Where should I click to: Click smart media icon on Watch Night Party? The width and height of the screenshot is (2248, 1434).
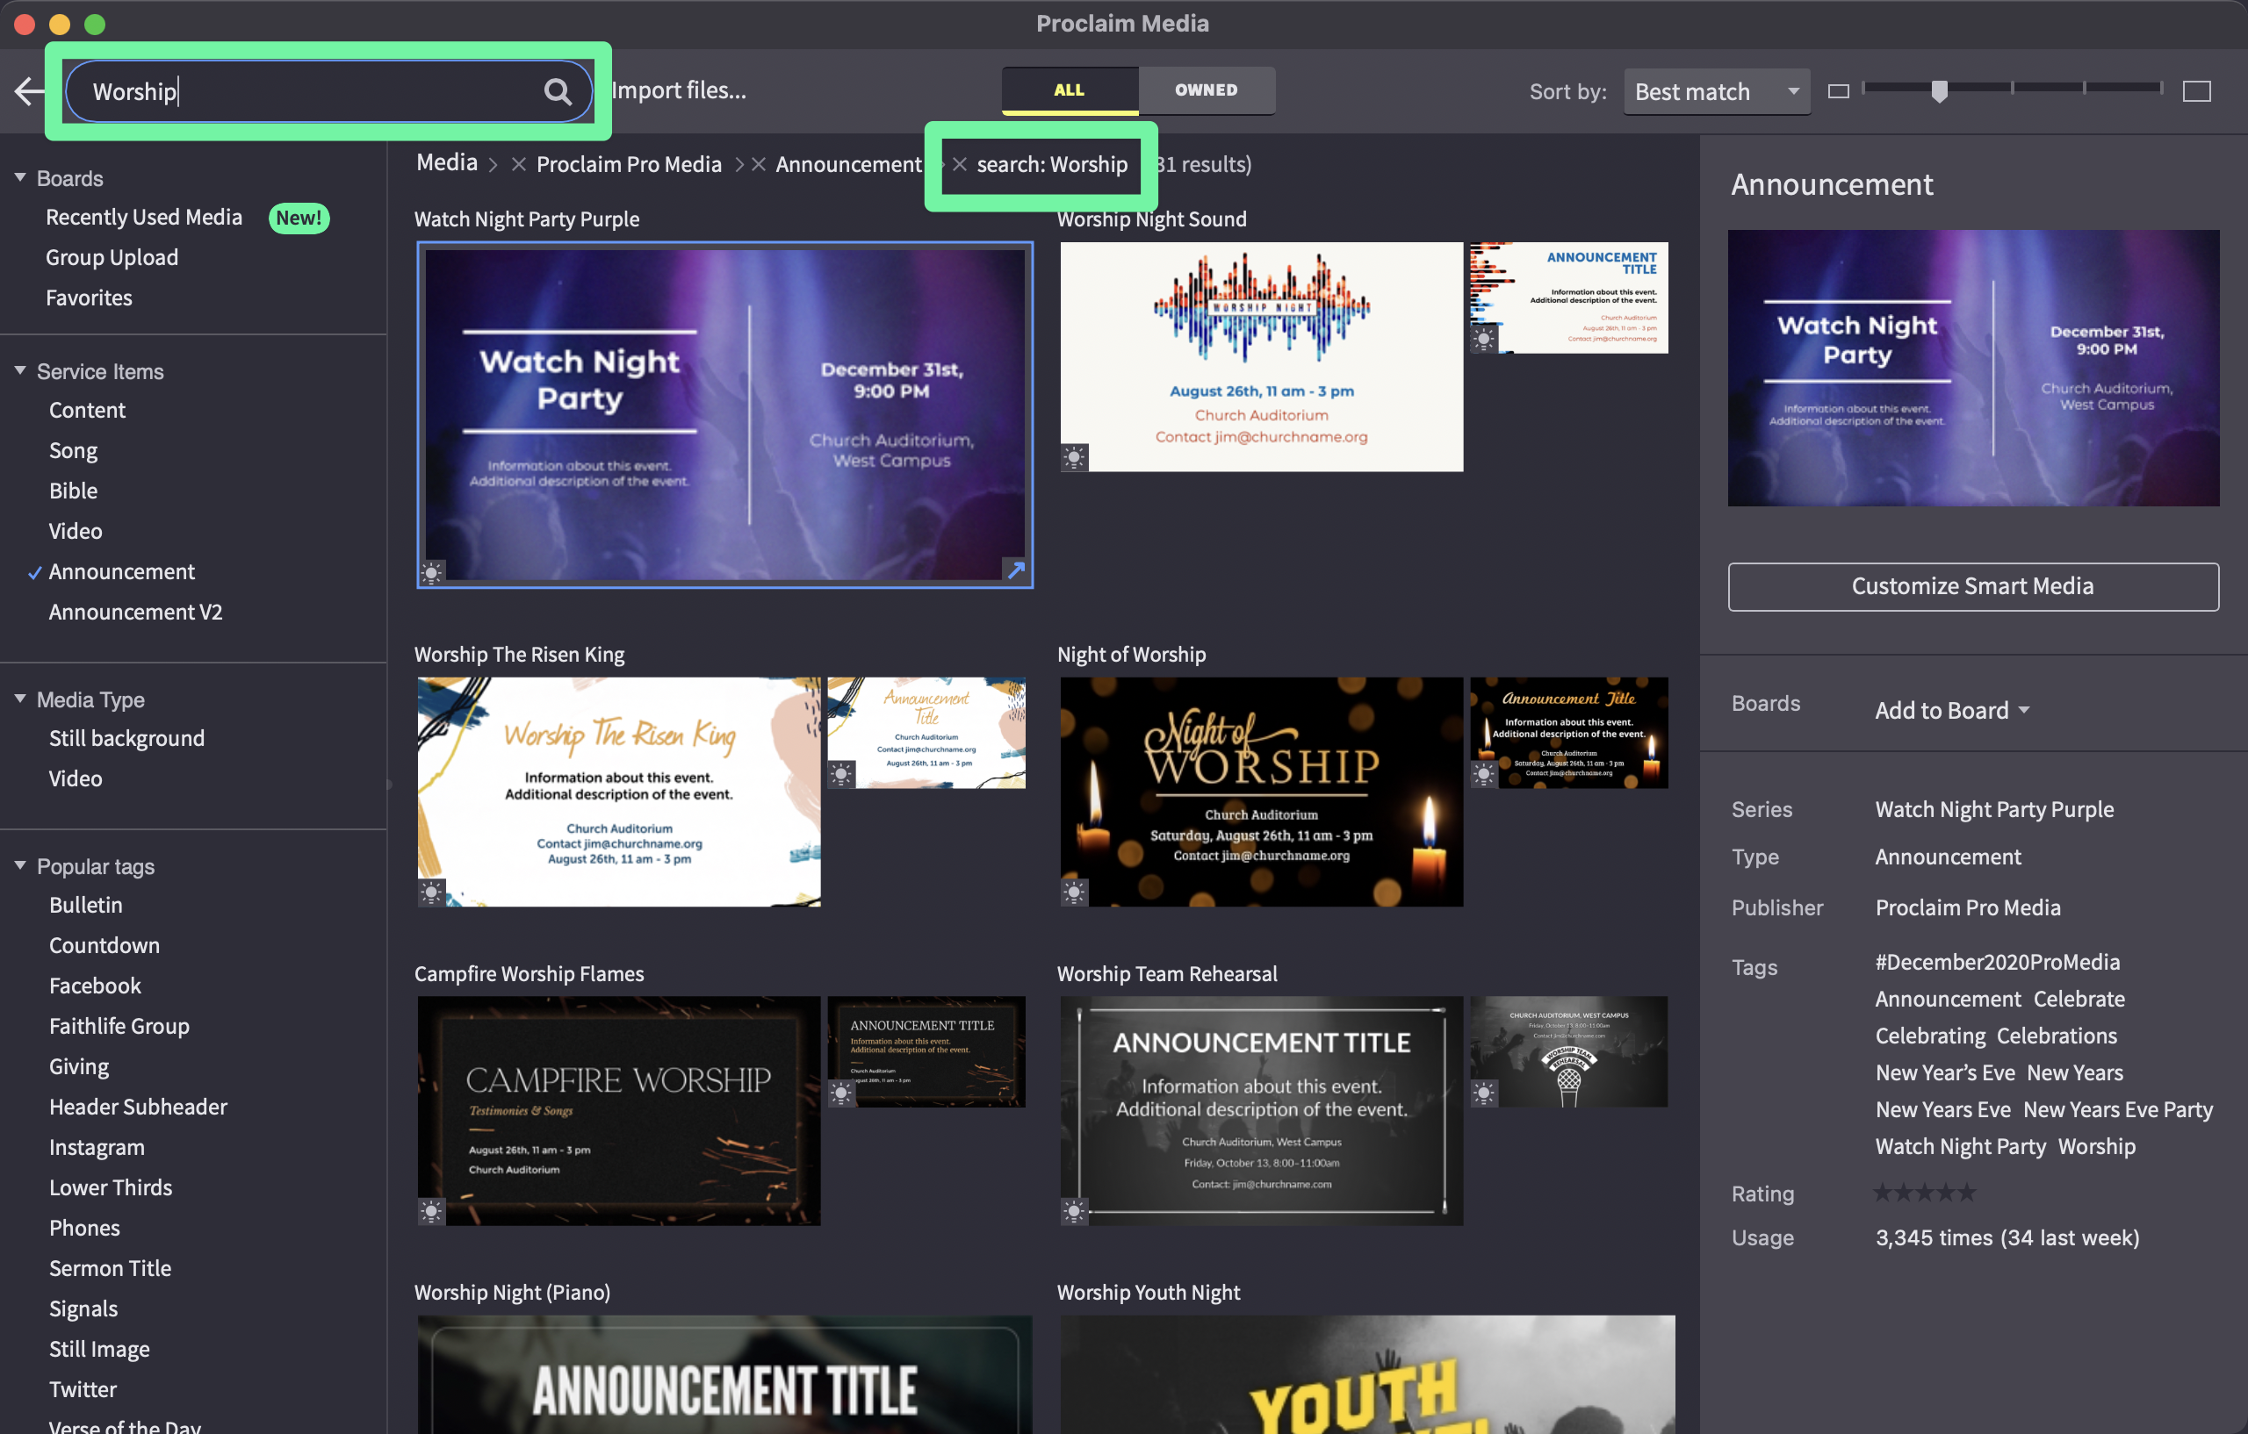(431, 571)
